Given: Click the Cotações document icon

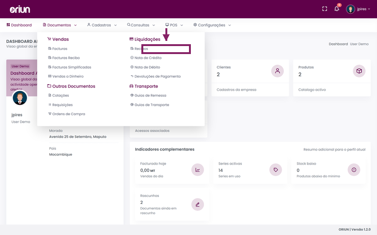Looking at the screenshot, I should pos(50,95).
